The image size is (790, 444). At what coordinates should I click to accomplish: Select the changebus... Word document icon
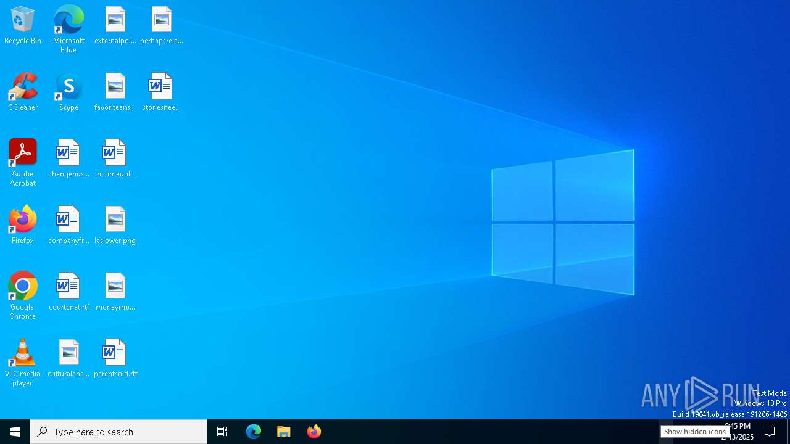point(69,159)
